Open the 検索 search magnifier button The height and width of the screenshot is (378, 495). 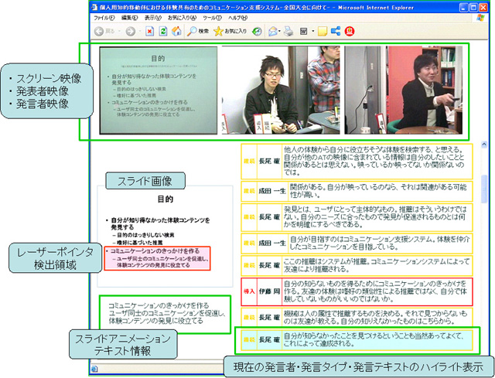click(198, 31)
